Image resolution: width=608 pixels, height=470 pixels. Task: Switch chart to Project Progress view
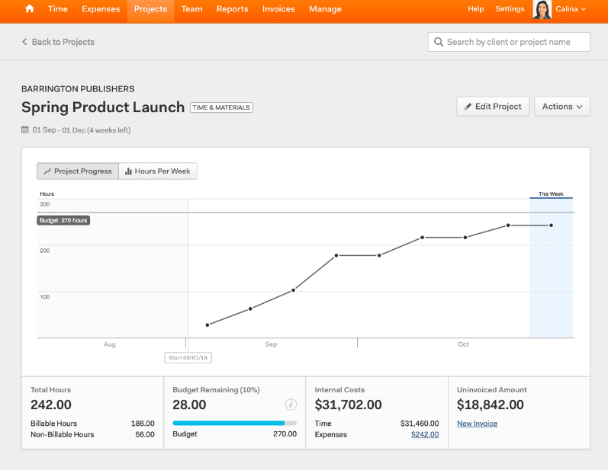click(78, 171)
